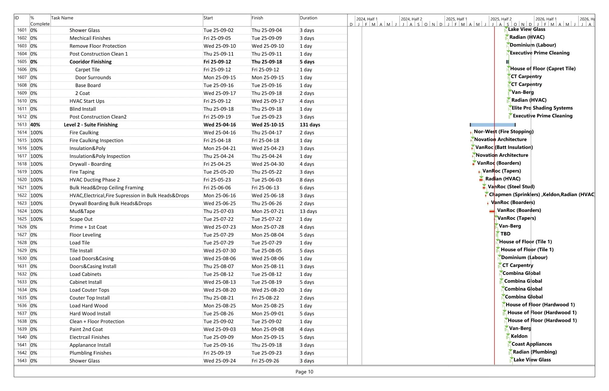The height and width of the screenshot is (391, 609).
Task: Select the Cooridor Finishing summary task
Action: click(x=91, y=62)
